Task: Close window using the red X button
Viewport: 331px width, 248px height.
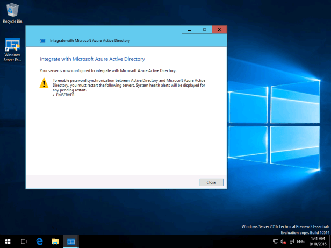Action: point(219,30)
